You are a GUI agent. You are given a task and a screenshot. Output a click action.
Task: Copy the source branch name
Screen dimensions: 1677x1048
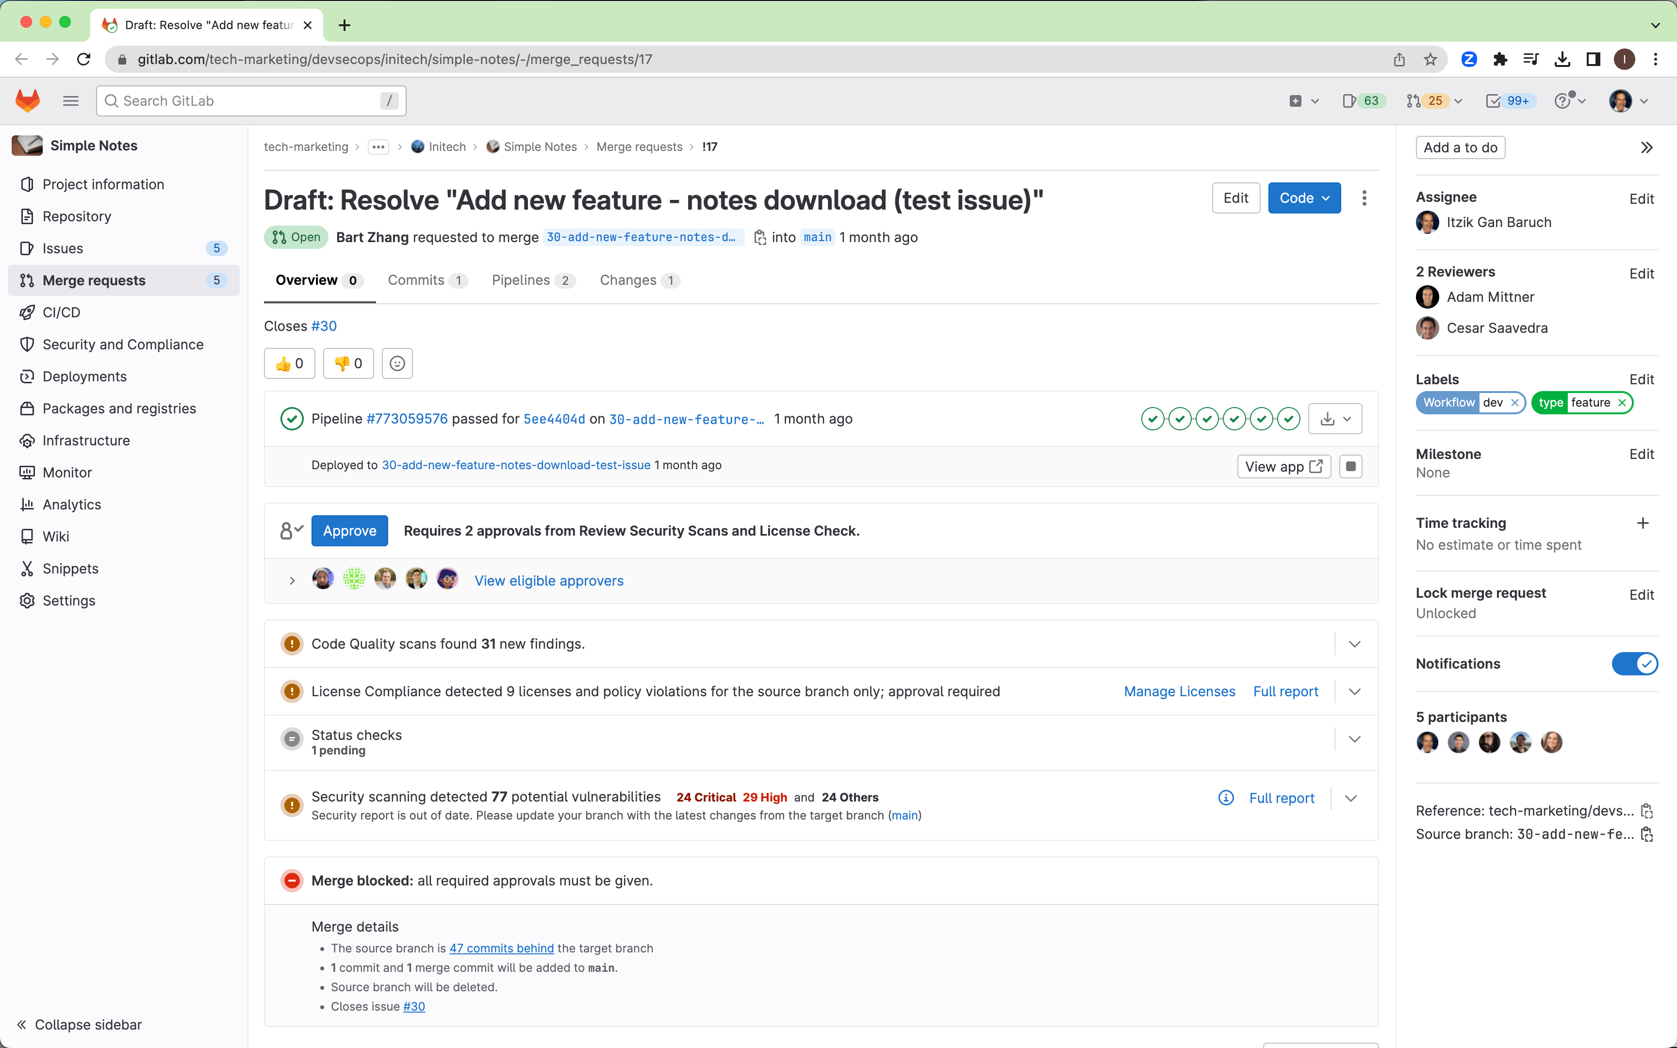click(1648, 834)
